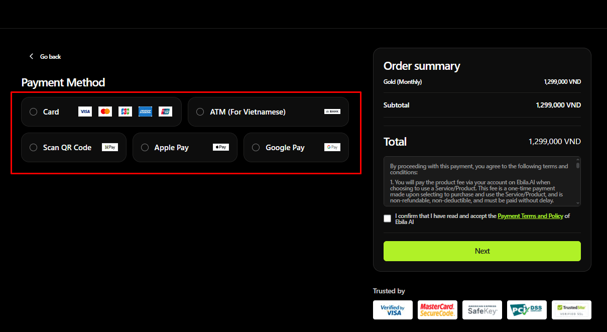Click the QR Pay icon beside Scan QR Code
This screenshot has width=607, height=332.
pyautogui.click(x=110, y=147)
